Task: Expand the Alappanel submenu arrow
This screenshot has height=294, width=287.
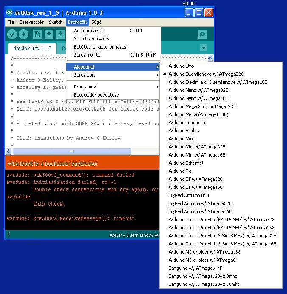Action: (158, 67)
